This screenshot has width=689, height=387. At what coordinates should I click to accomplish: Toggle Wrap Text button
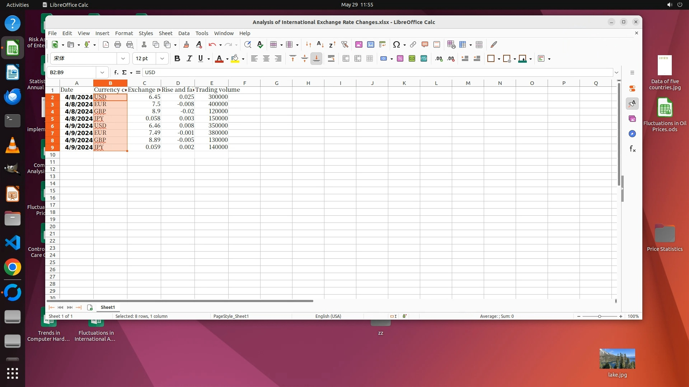click(331, 59)
